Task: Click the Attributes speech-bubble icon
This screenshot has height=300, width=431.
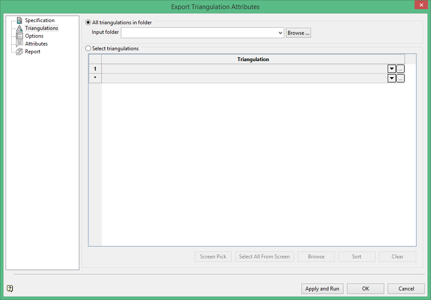Action: (19, 44)
